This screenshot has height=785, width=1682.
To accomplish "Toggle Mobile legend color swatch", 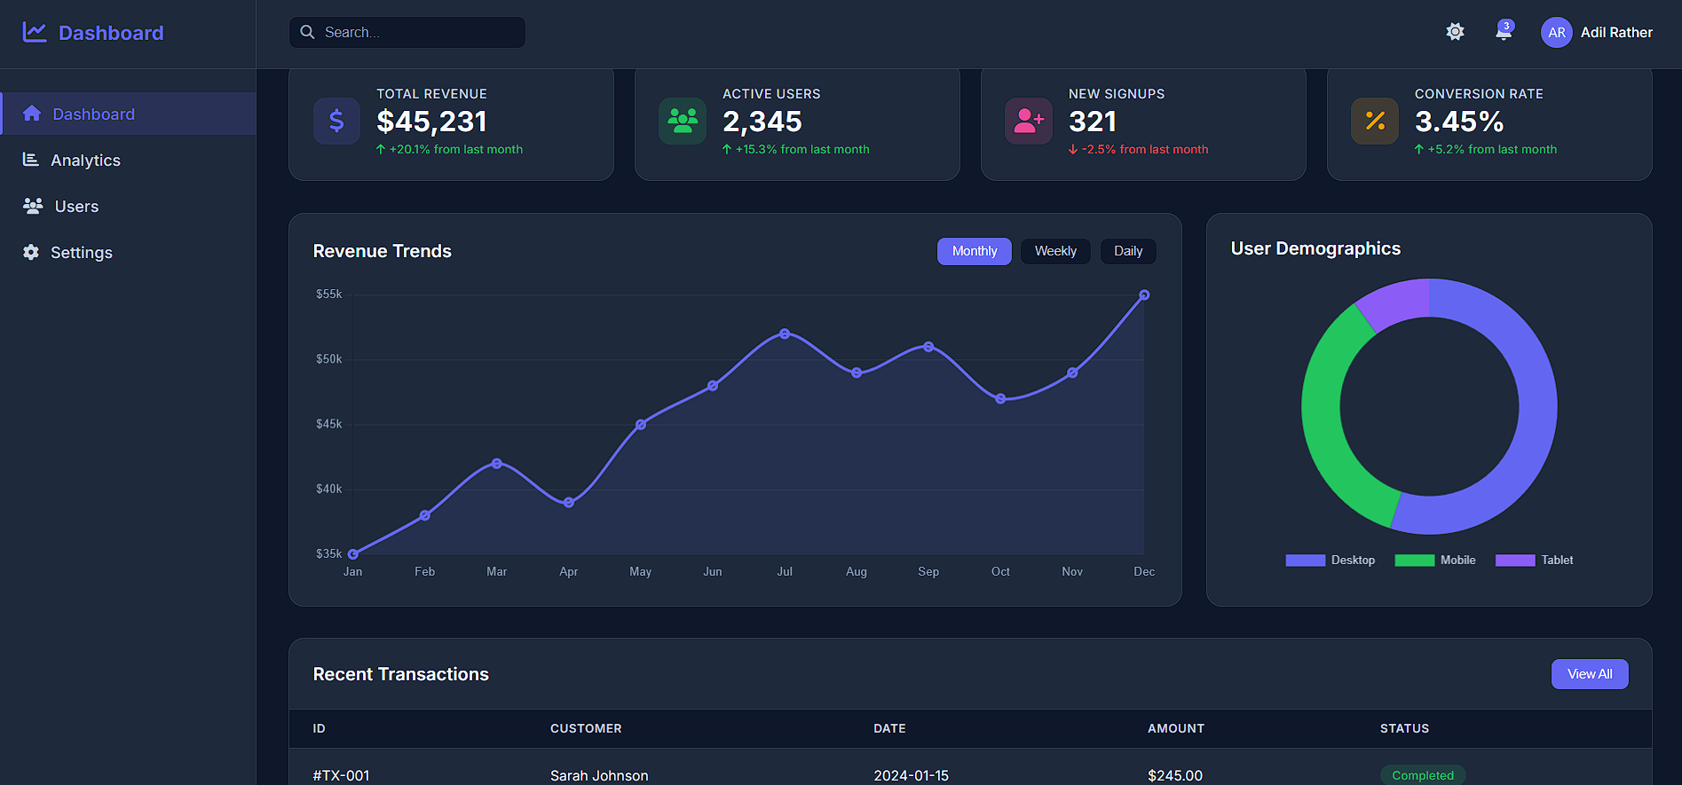I will tap(1414, 560).
